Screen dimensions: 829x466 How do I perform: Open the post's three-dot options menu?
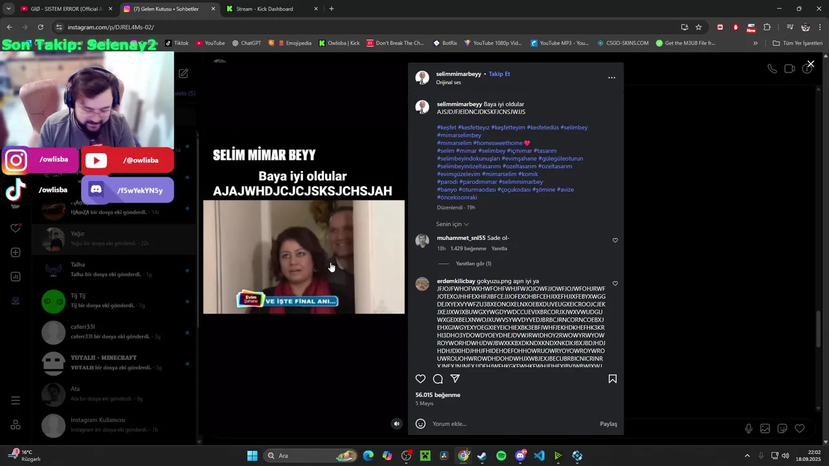(611, 78)
